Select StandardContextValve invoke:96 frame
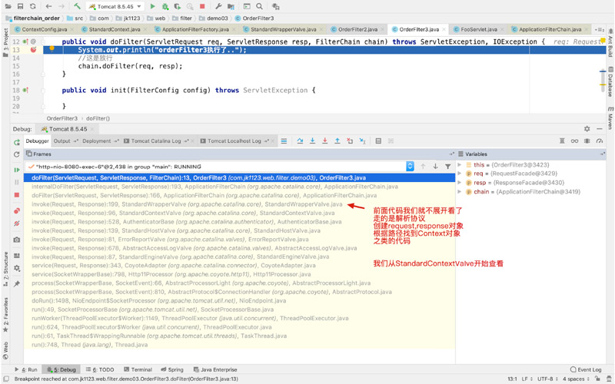 coord(239,214)
